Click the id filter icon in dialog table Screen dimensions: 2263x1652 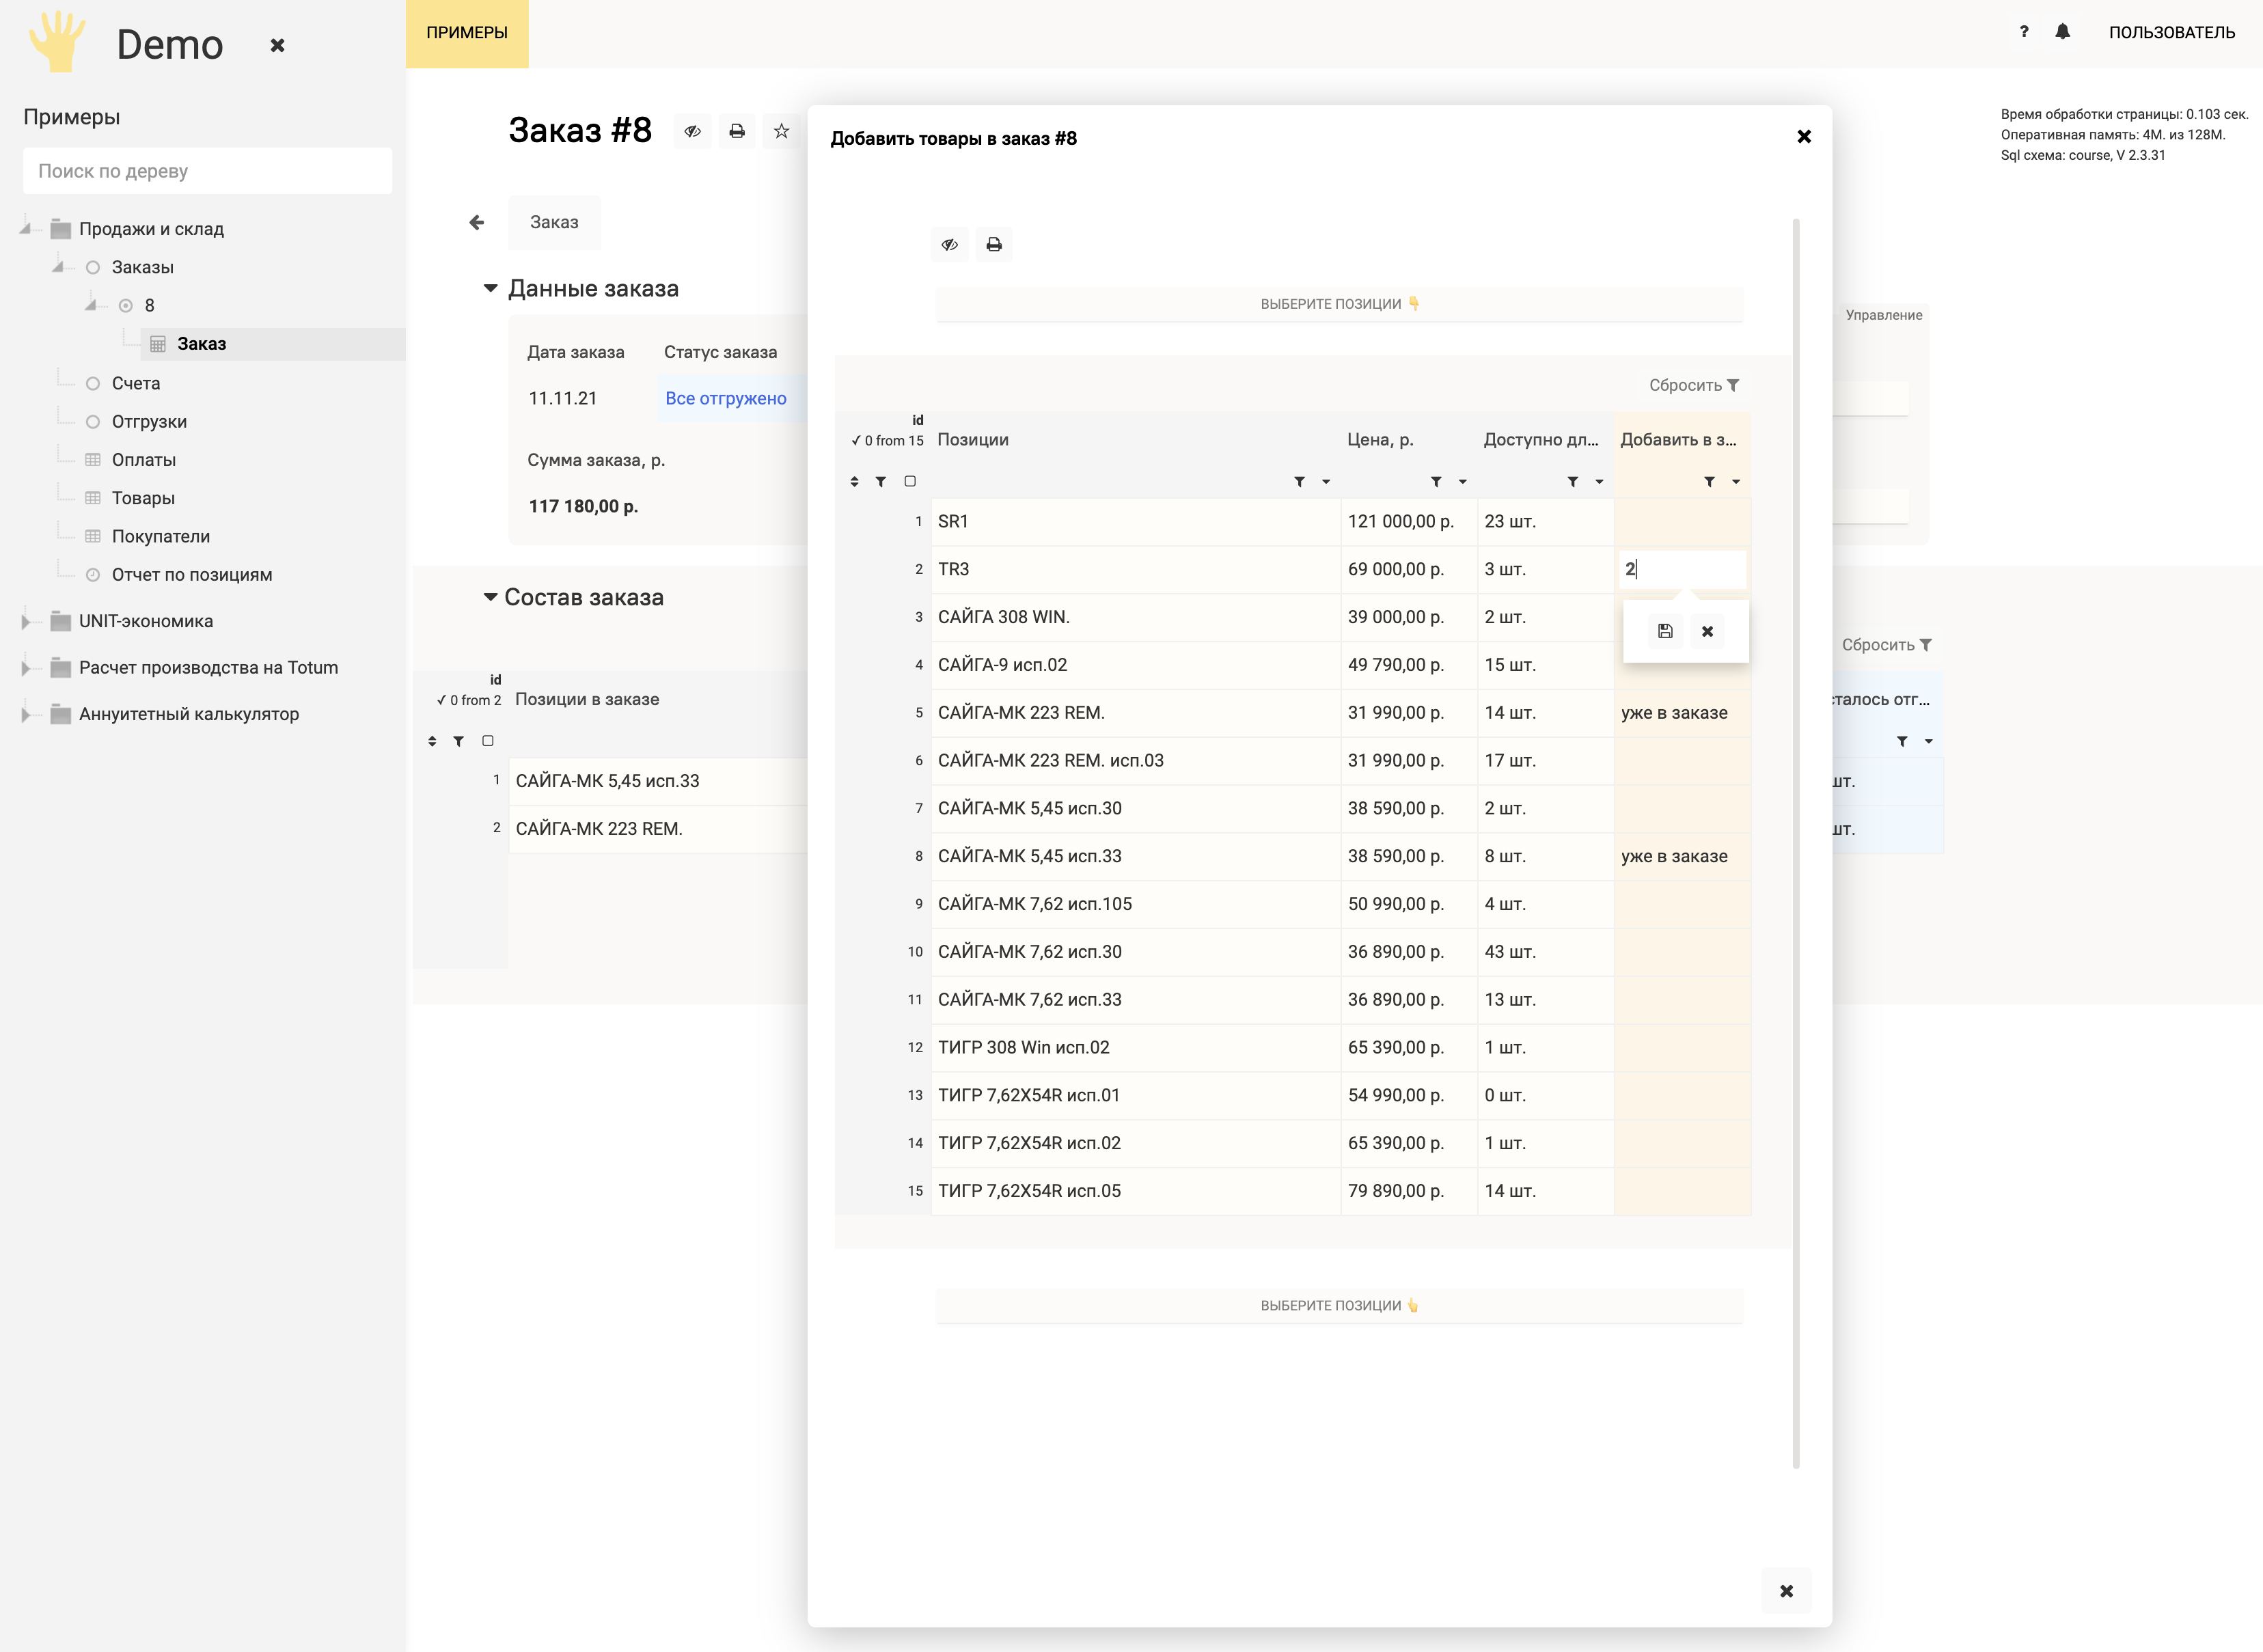tap(881, 482)
